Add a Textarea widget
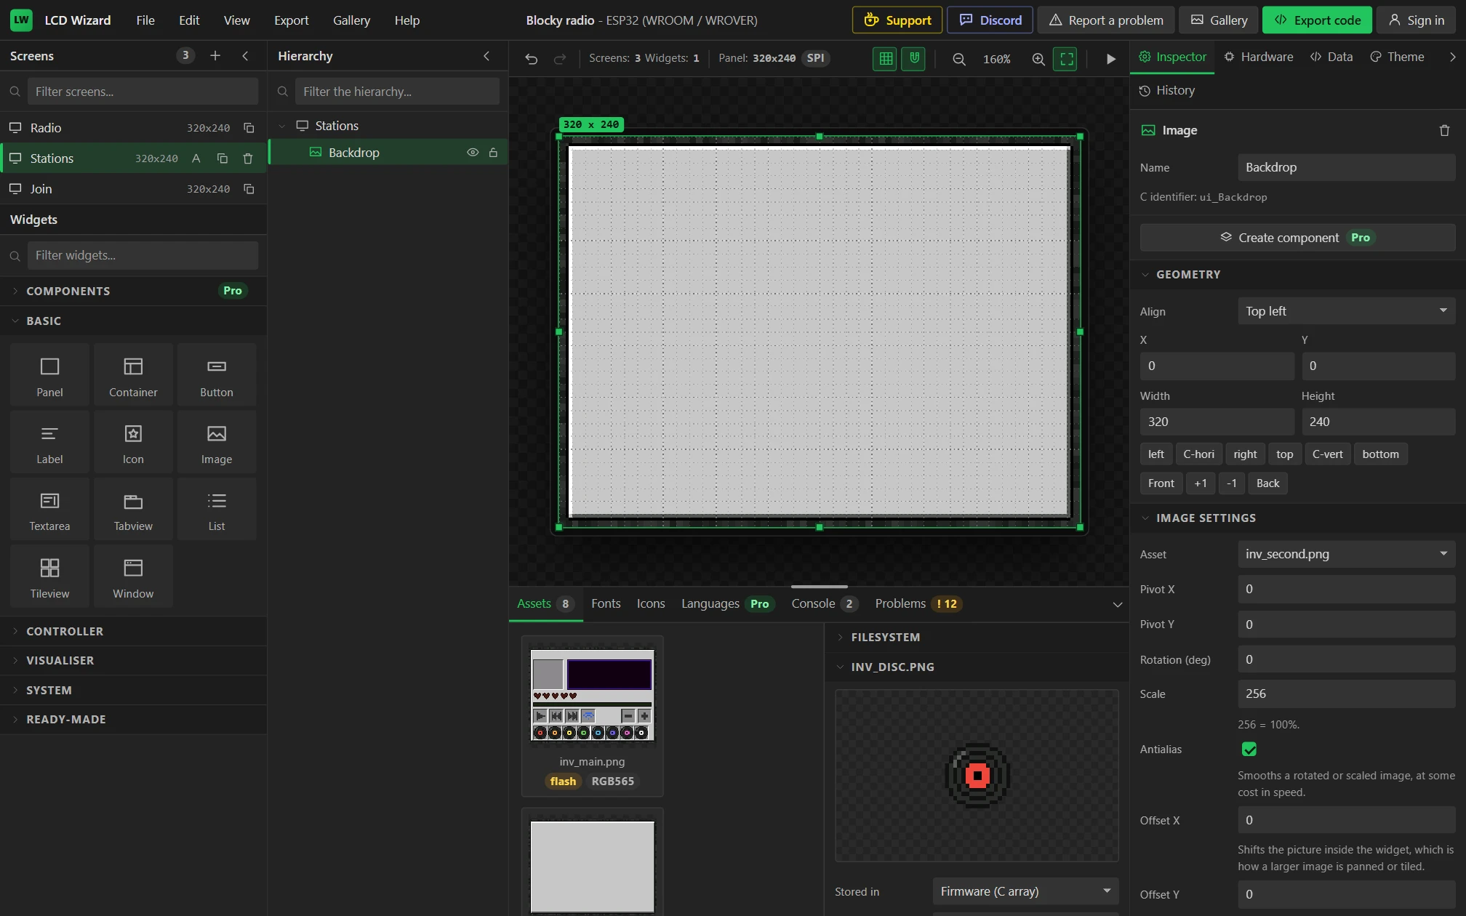Screen dimensions: 1466x916 [x=49, y=508]
